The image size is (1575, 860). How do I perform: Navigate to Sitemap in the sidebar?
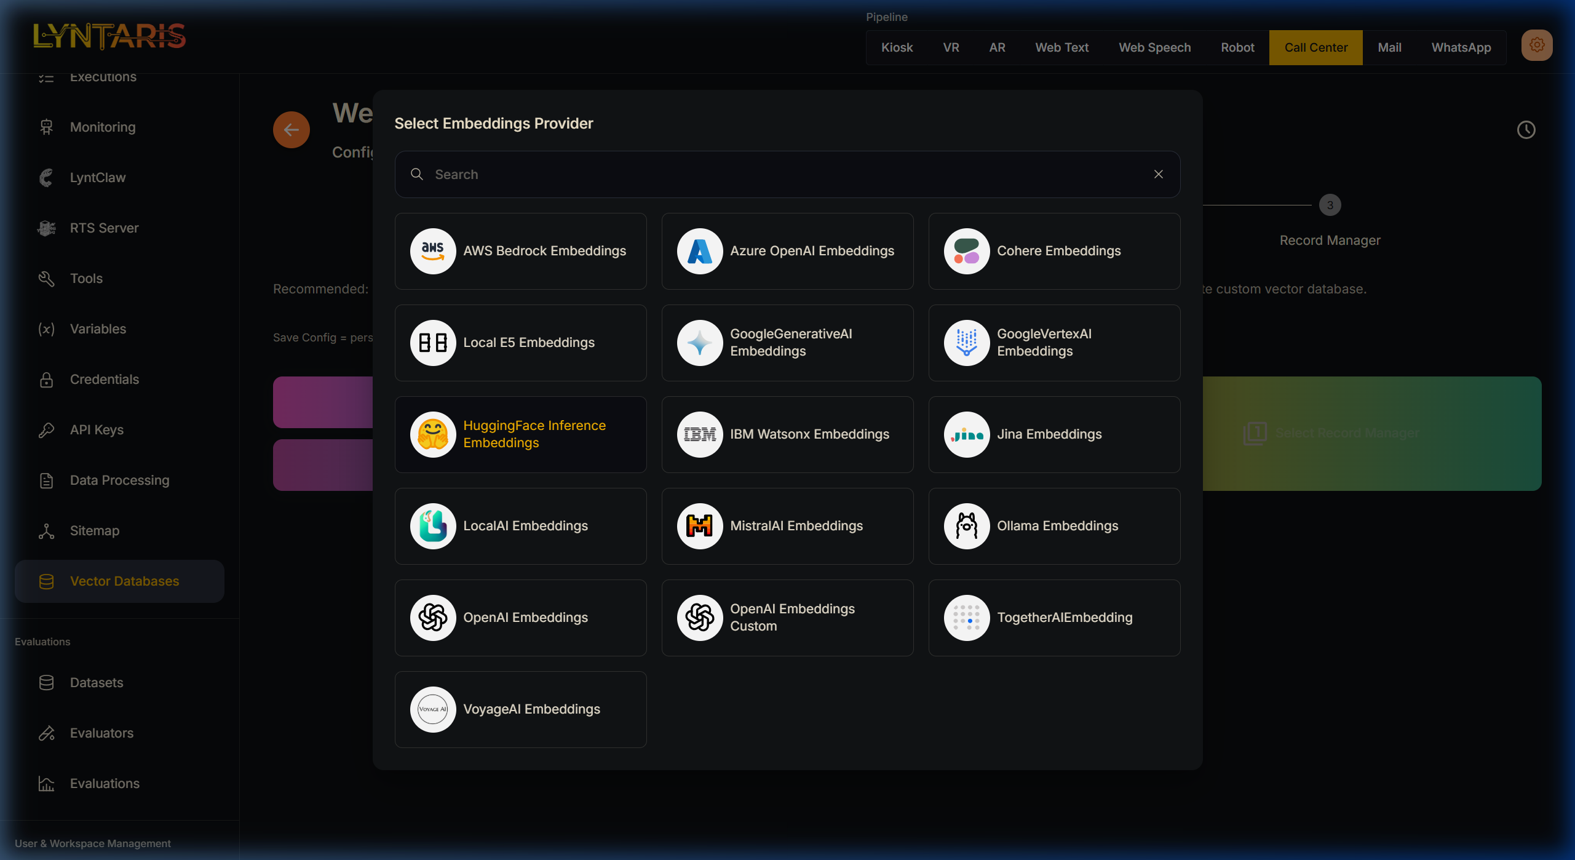(x=119, y=531)
